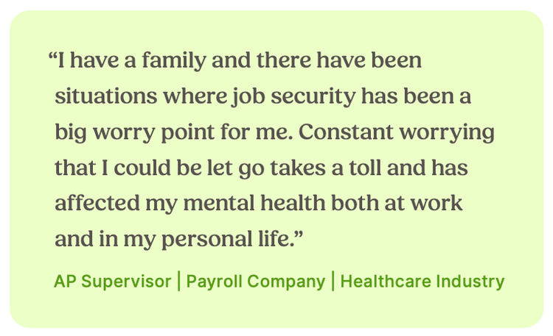Click the word "worrying" on line three

pos(447,132)
